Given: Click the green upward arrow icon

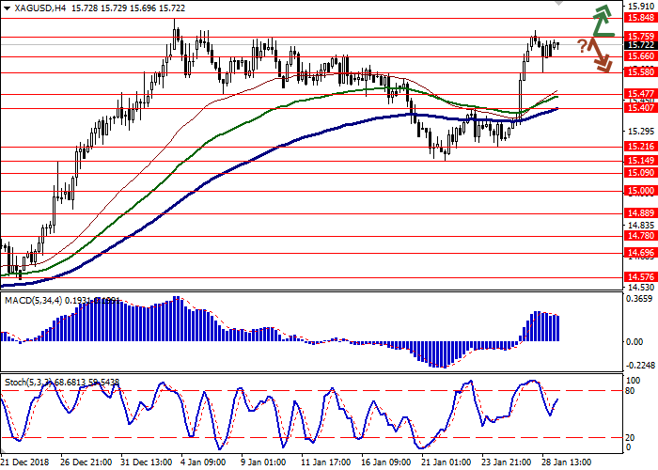Looking at the screenshot, I should point(601,17).
